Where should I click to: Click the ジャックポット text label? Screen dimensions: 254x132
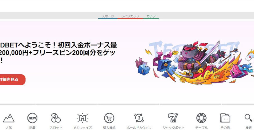173,128
